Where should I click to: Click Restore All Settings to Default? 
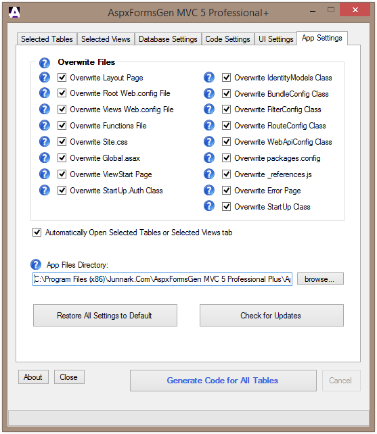105,316
